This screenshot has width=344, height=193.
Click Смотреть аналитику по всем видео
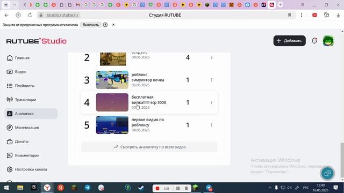149,147
